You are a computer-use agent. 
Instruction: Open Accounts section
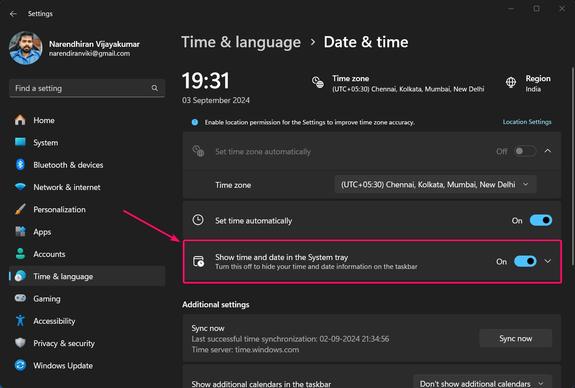[x=87, y=254]
